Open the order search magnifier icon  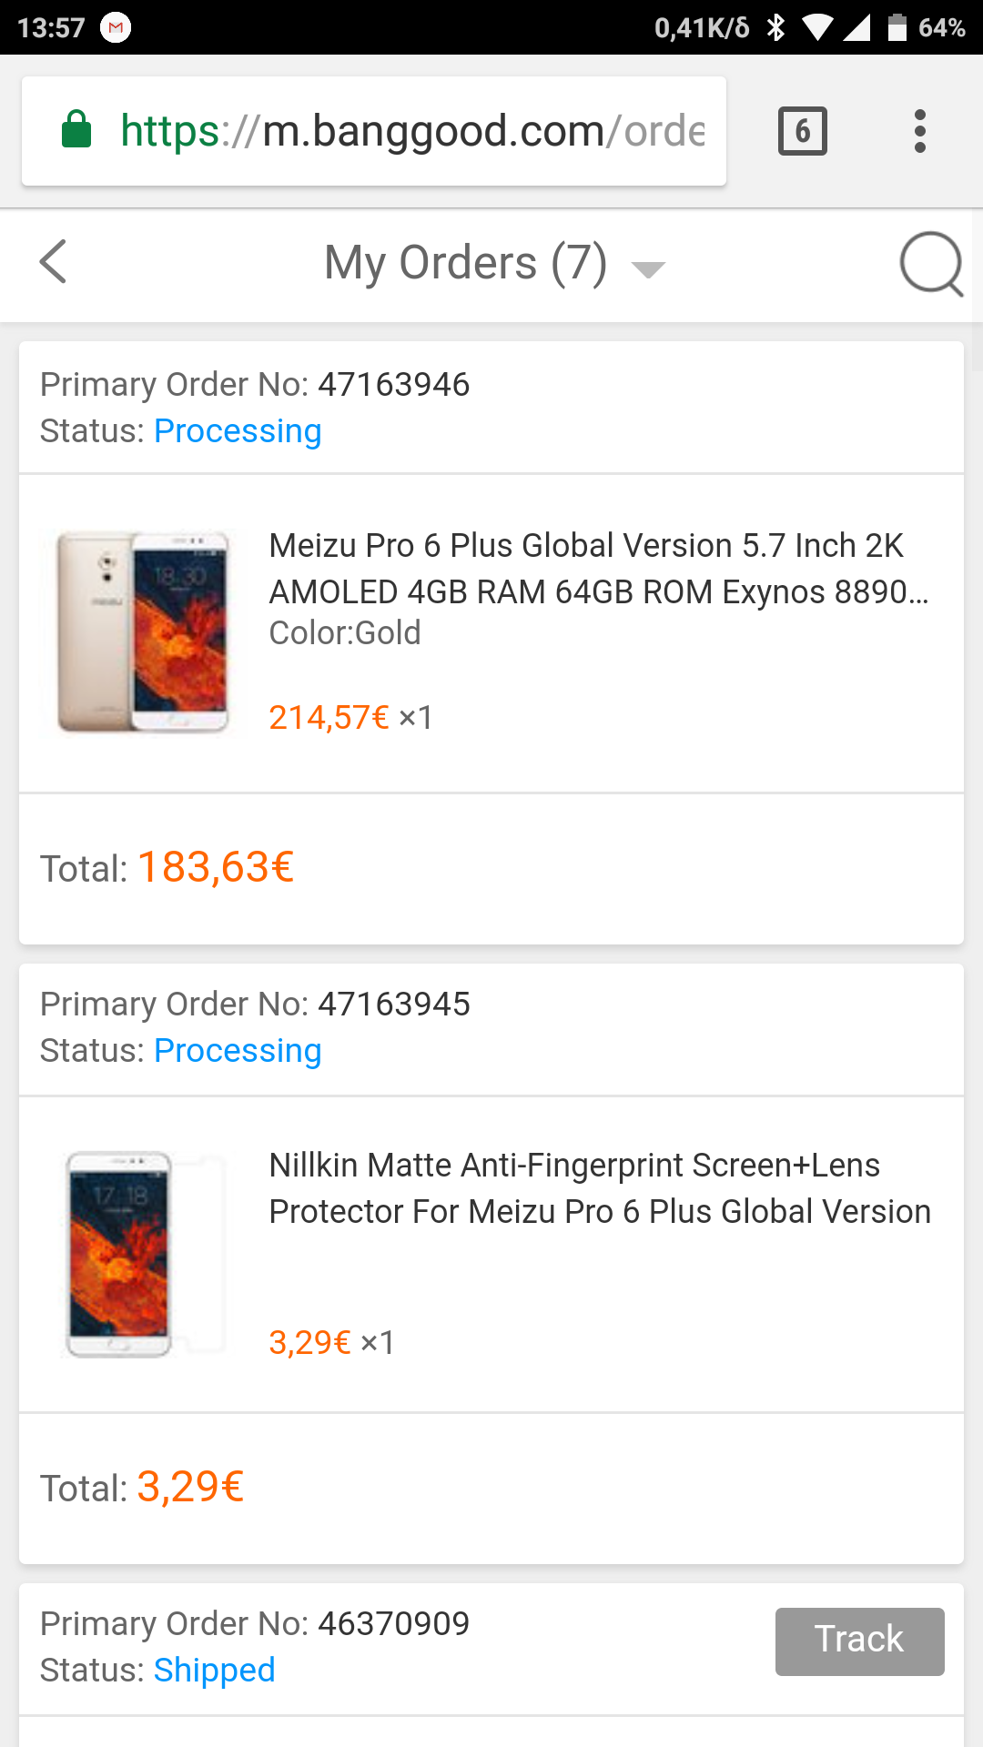point(930,264)
